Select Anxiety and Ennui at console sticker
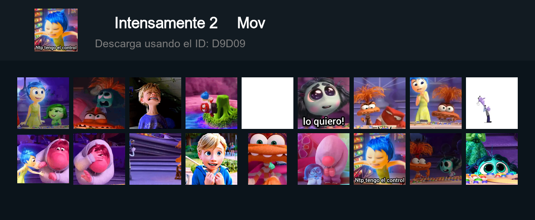Image resolution: width=535 pixels, height=220 pixels. pos(436,159)
